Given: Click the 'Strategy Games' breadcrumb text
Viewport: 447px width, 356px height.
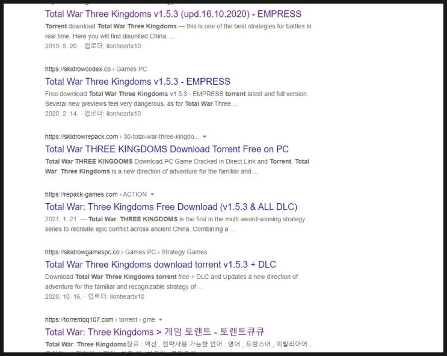Looking at the screenshot, I should [184, 252].
